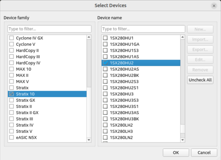Close the Select Devices dialog
Image resolution: width=221 pixels, height=160 pixels.
click(214, 6)
